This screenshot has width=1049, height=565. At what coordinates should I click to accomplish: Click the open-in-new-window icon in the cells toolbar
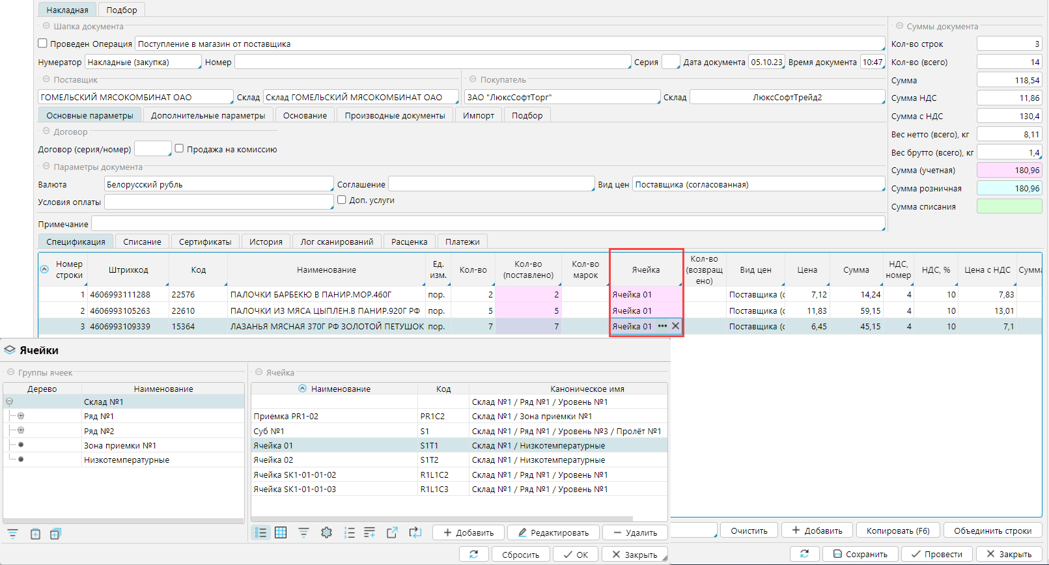(x=392, y=532)
